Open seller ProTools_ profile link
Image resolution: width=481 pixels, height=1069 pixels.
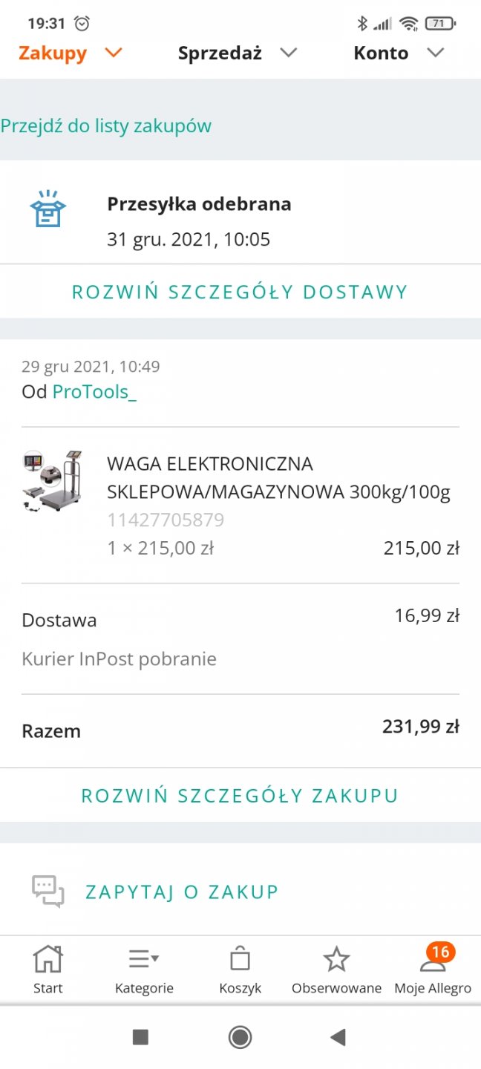click(94, 392)
